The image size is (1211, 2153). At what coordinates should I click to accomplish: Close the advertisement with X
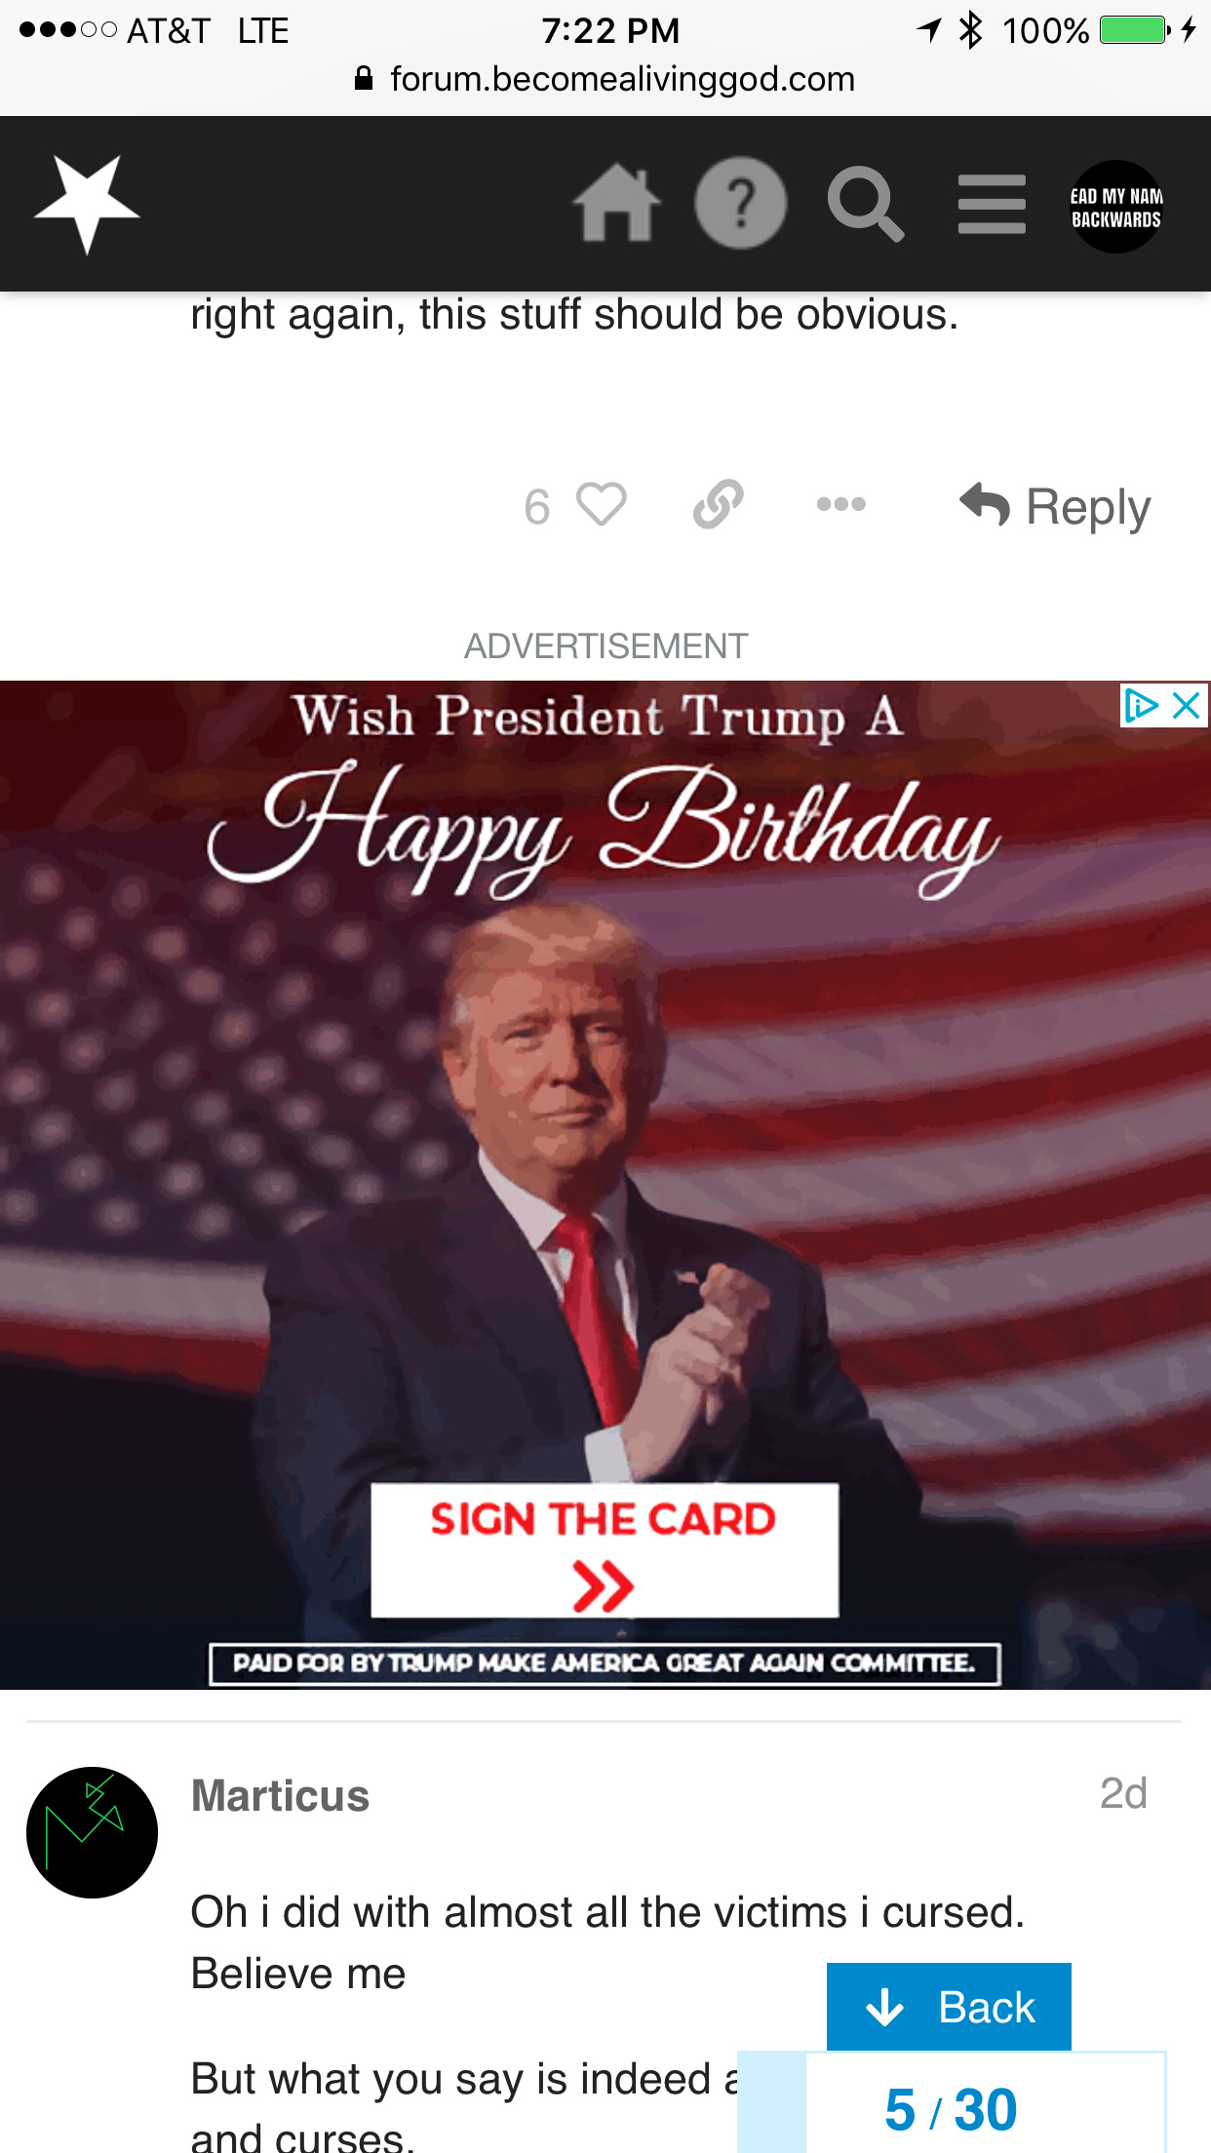pyautogui.click(x=1186, y=705)
